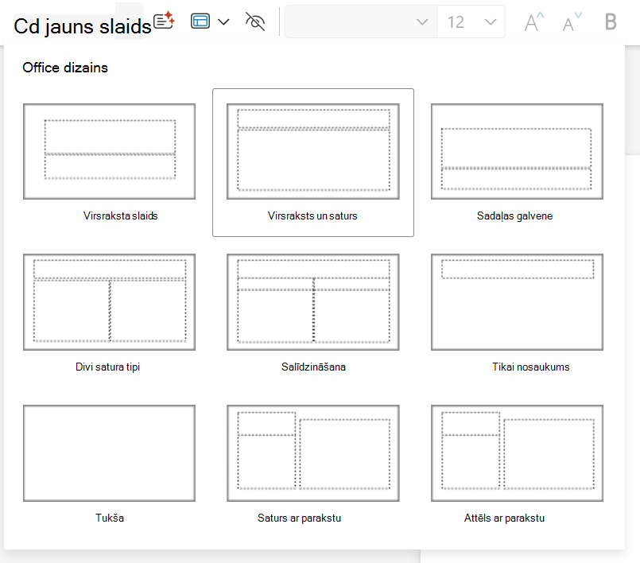The image size is (640, 563).
Task: Click the Virsraksta slaids label text
Action: (120, 215)
